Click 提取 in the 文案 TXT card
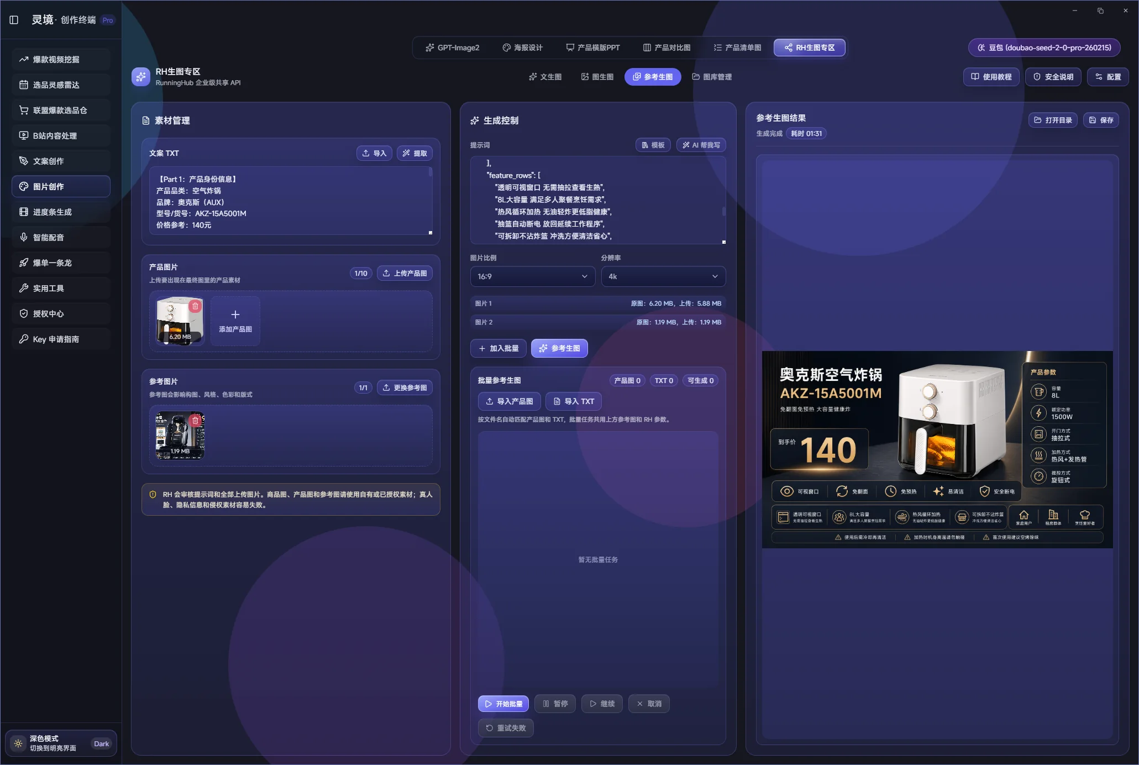The width and height of the screenshot is (1139, 765). point(414,153)
